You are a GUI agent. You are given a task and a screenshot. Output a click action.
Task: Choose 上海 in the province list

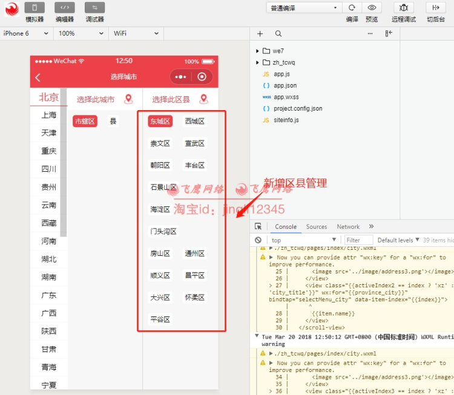tap(48, 115)
